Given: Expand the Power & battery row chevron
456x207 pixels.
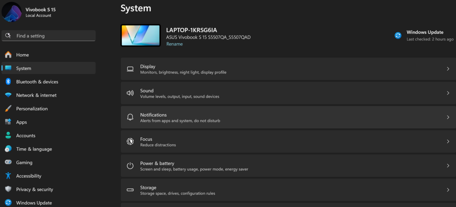Looking at the screenshot, I should (448, 166).
